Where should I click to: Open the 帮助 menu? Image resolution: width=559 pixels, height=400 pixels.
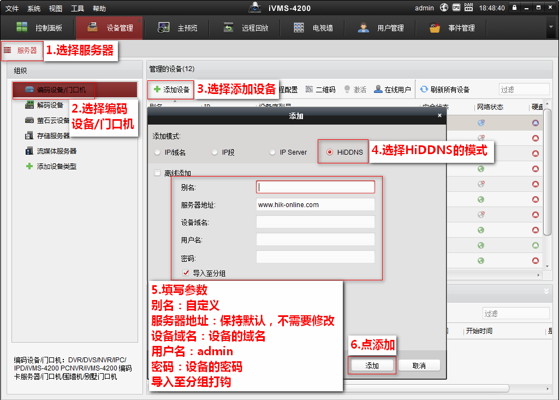[99, 8]
